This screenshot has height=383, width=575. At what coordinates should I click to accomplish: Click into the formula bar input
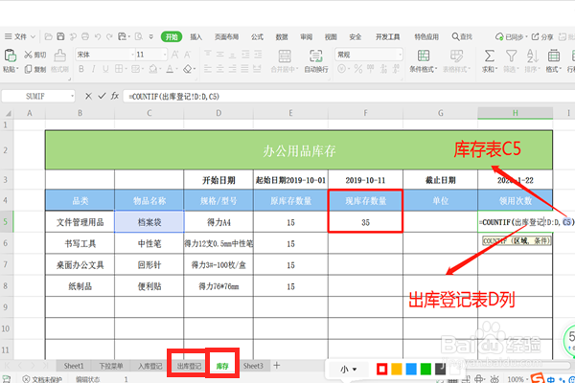click(x=349, y=96)
